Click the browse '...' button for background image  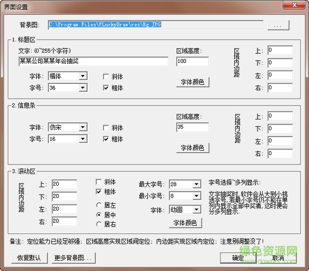(x=278, y=25)
